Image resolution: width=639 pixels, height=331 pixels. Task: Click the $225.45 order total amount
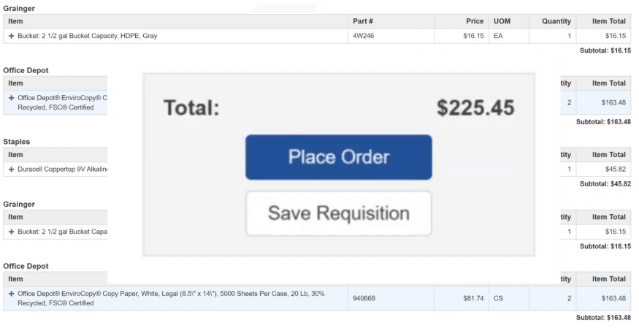click(475, 109)
